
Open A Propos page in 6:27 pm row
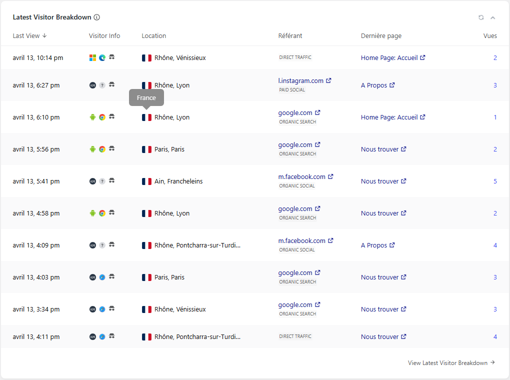[374, 85]
